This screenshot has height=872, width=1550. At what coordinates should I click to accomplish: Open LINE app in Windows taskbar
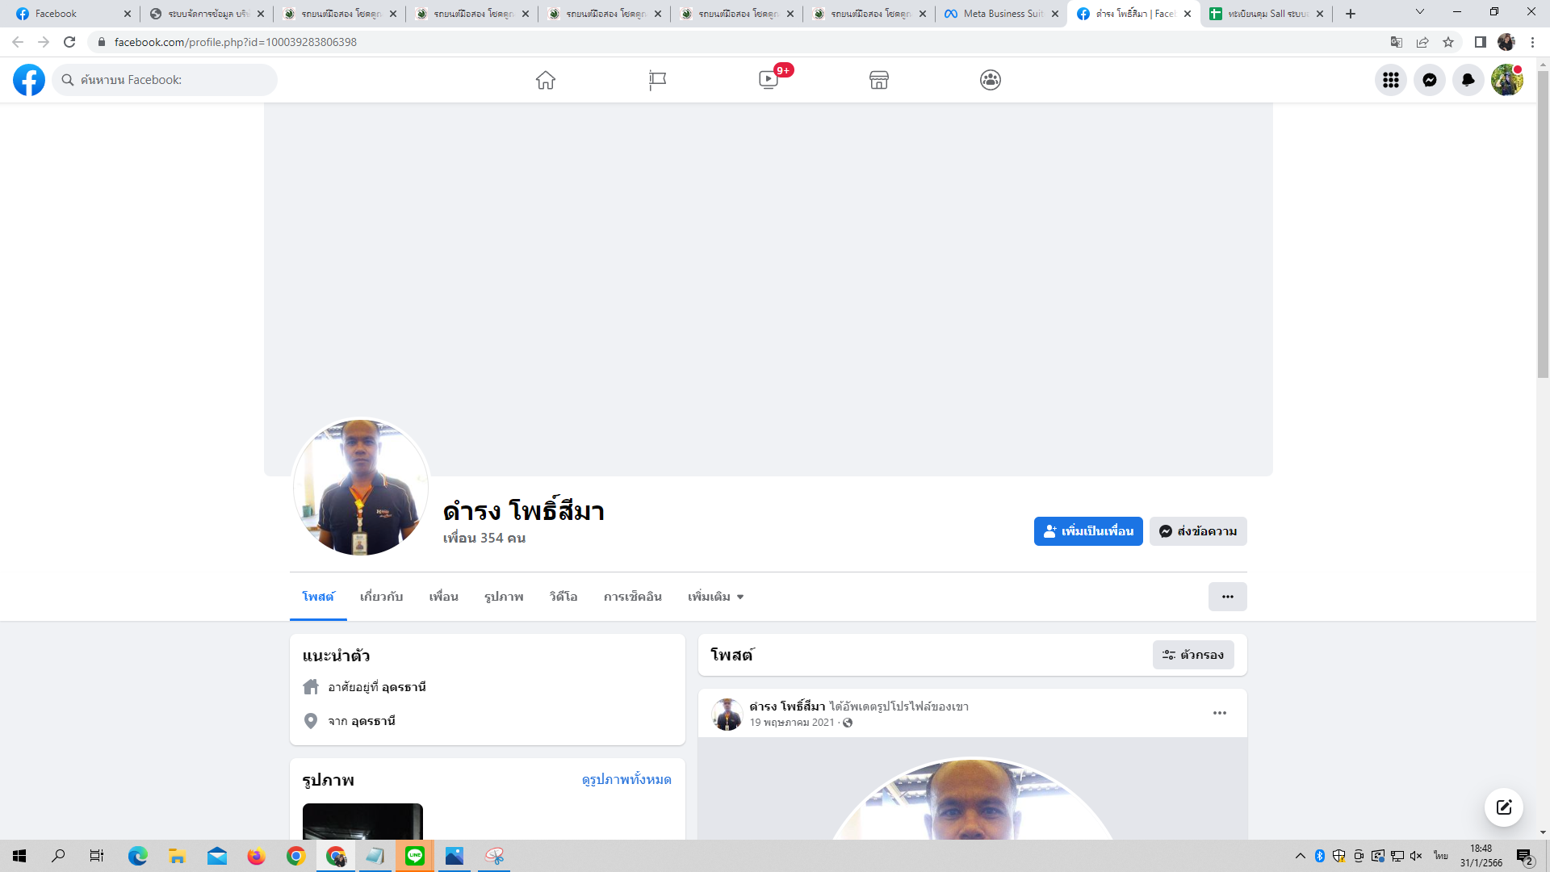[x=415, y=856]
